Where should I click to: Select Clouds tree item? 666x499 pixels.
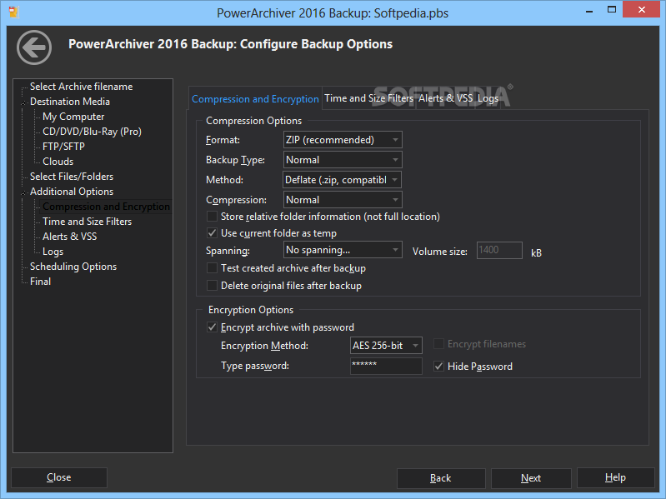pos(58,162)
